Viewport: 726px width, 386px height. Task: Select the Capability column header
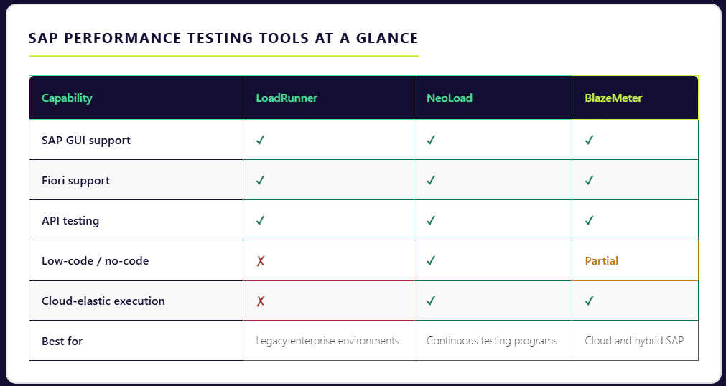coord(67,98)
